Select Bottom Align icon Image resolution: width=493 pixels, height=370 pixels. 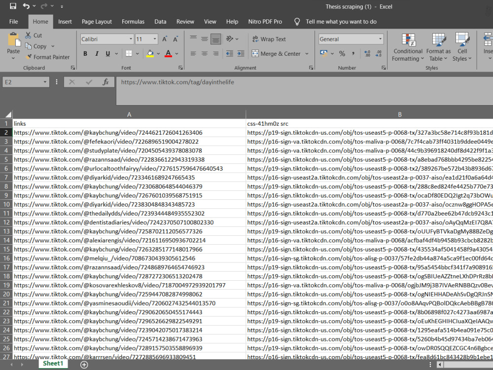[216, 39]
